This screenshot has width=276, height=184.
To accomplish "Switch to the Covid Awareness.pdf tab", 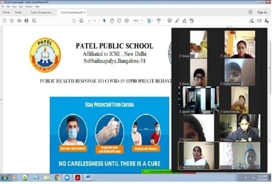I will click(72, 12).
